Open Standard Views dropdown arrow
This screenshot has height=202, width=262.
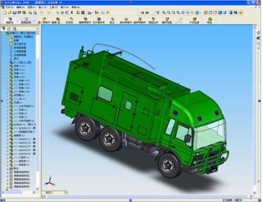200,13
